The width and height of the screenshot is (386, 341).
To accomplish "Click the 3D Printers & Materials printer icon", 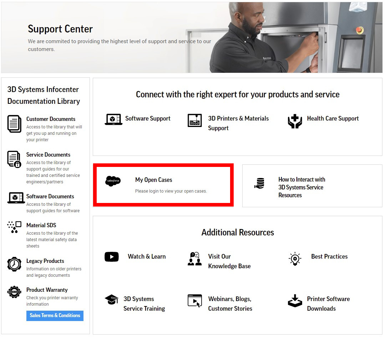I will tap(194, 121).
